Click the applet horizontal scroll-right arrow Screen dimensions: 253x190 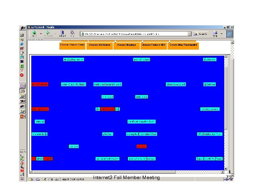pos(223,172)
